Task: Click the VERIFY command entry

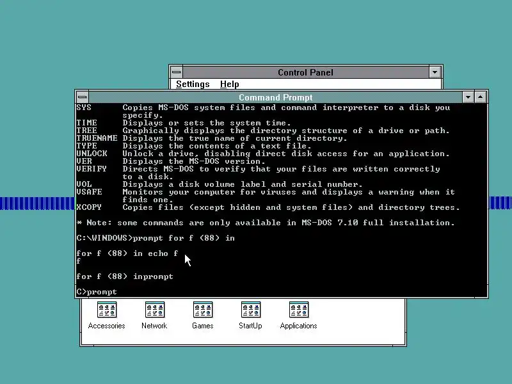Action: tap(258, 173)
